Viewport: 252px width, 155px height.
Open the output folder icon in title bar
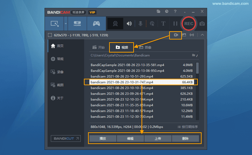158,11
